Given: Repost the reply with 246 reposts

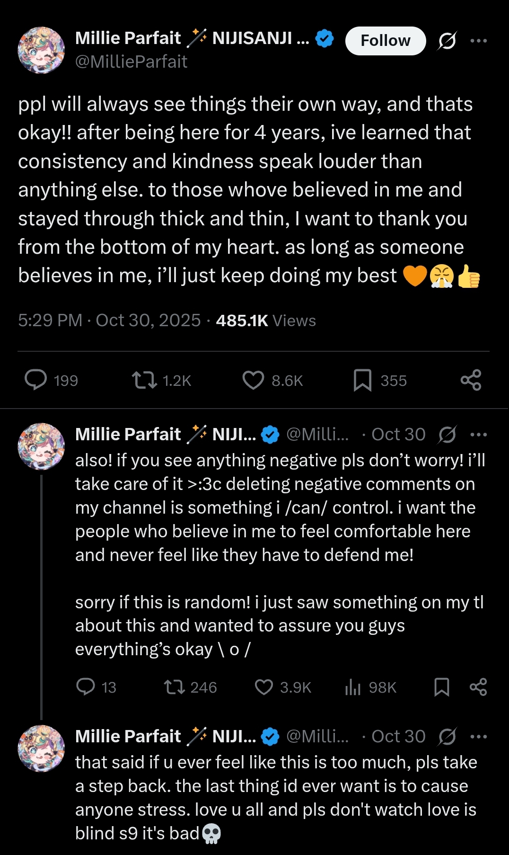Looking at the screenshot, I should 174,687.
